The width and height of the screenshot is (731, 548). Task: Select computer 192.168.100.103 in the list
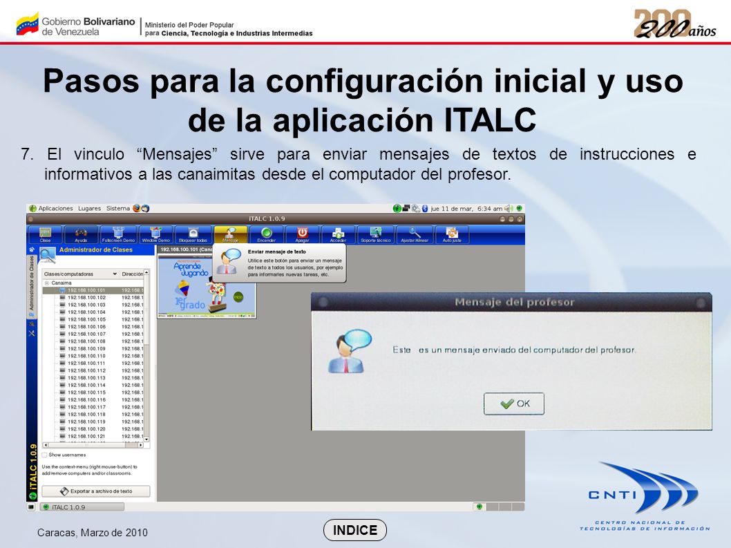(x=93, y=305)
